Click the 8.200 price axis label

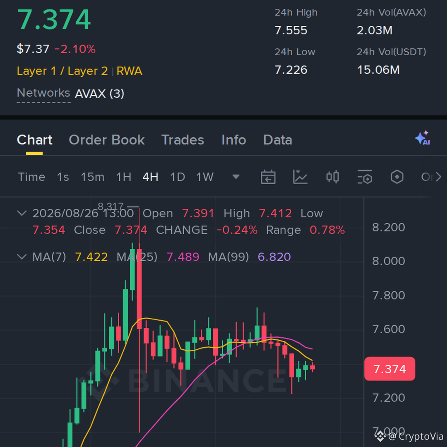pyautogui.click(x=389, y=227)
